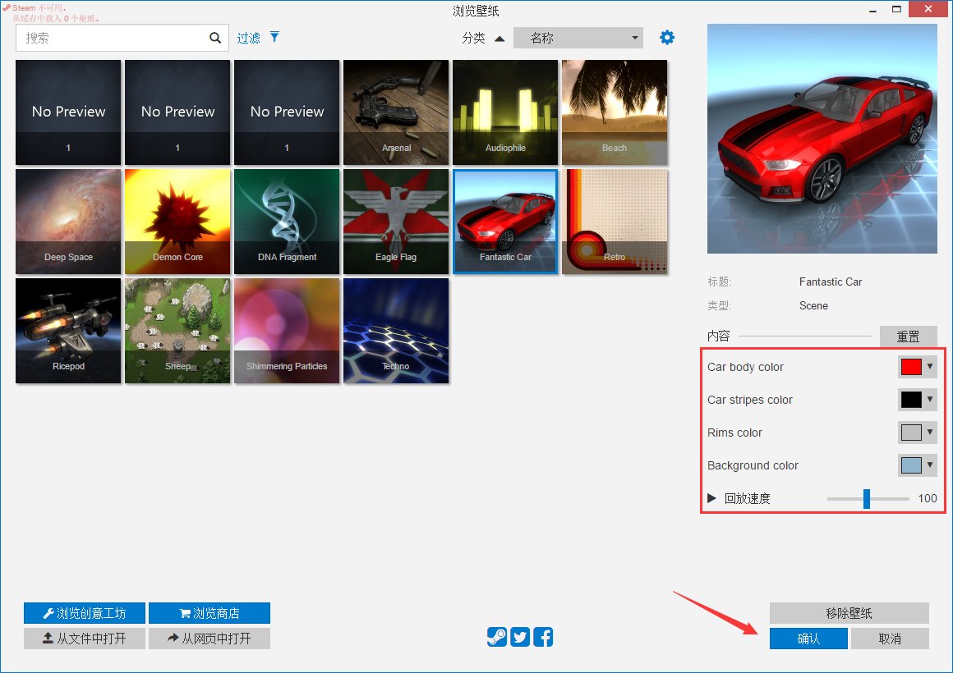953x673 pixels.
Task: Toggle sort direction arrow next to 分类
Action: tap(499, 39)
